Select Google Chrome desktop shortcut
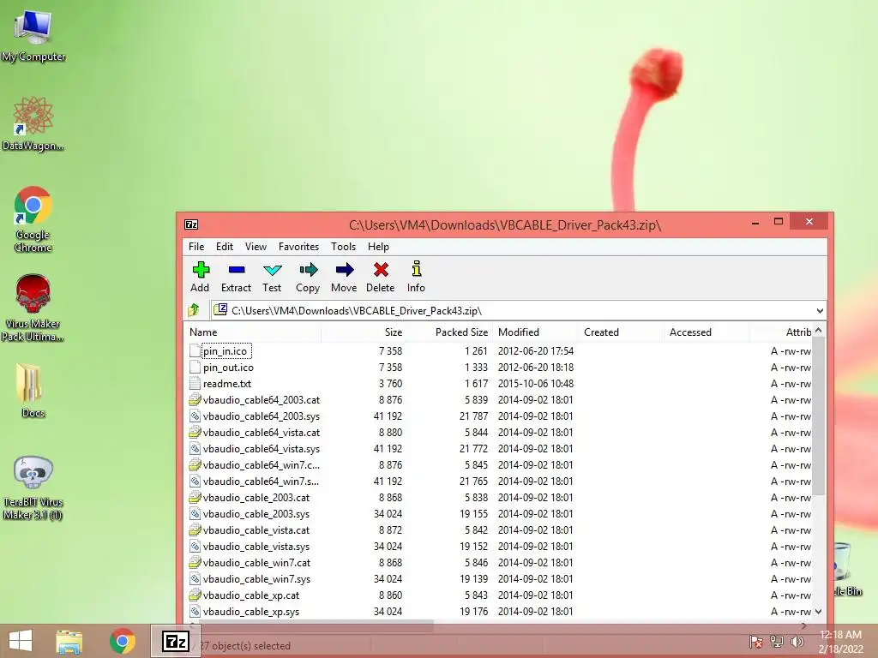This screenshot has width=878, height=658. point(33,219)
